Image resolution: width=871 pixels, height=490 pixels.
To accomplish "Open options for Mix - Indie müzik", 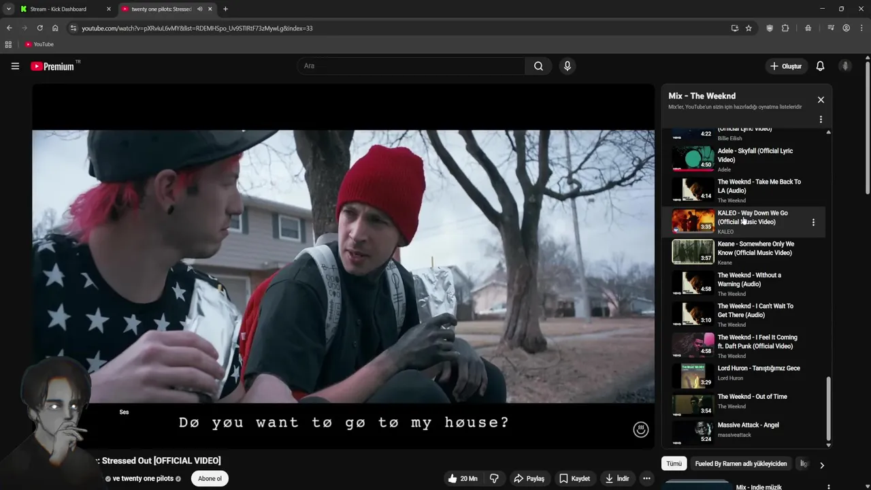I will 828,487.
